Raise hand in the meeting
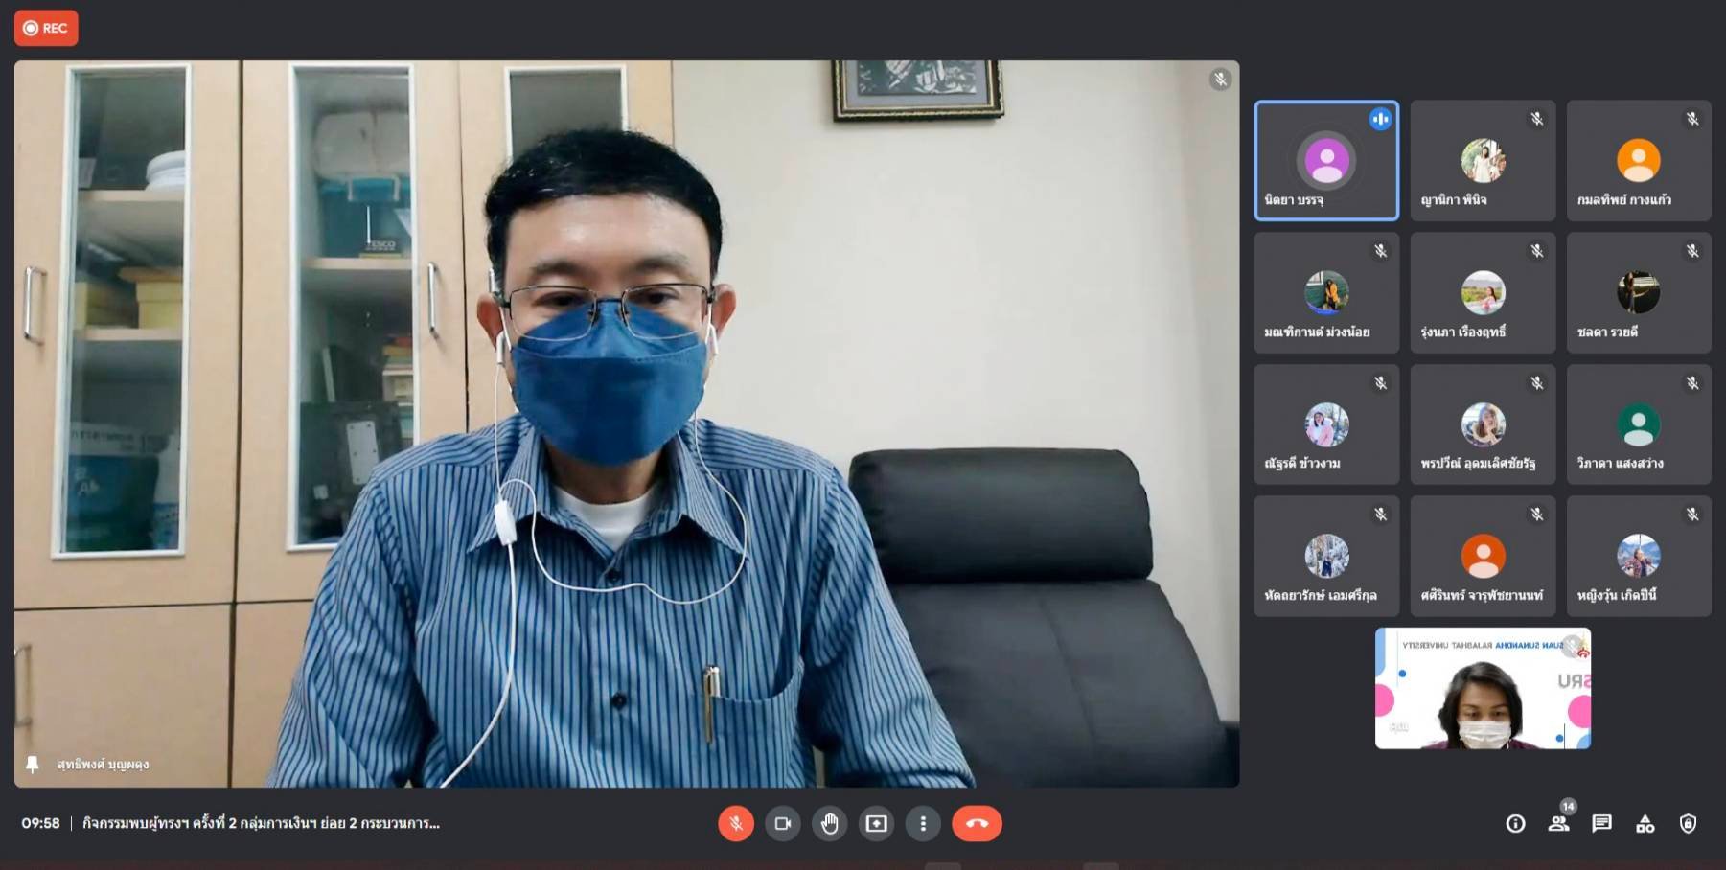The image size is (1726, 870). point(829,823)
